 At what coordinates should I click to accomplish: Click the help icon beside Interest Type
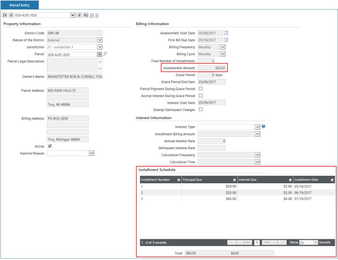pos(263,126)
